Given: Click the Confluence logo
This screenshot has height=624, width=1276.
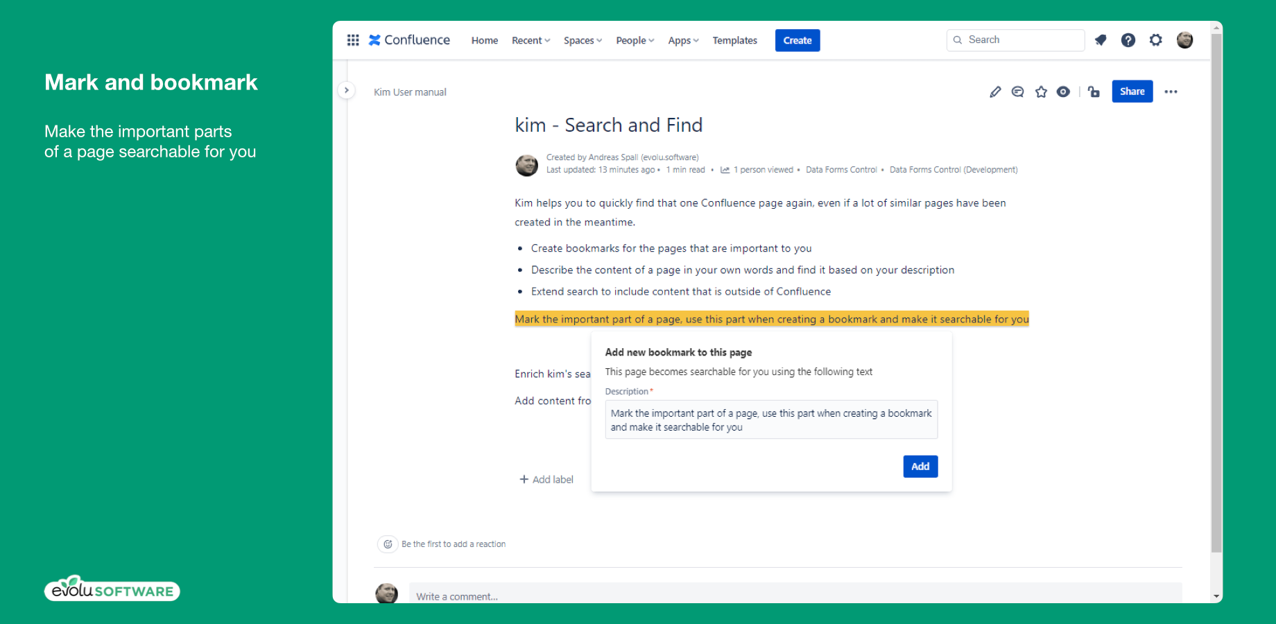Looking at the screenshot, I should [x=409, y=40].
